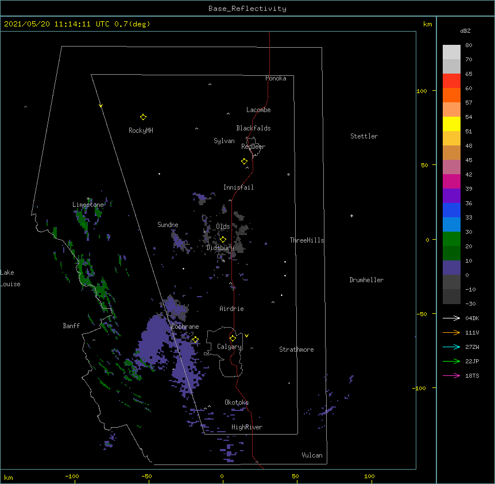Click the Calgary city label
Viewport: 495px width, 484px height.
tap(229, 347)
